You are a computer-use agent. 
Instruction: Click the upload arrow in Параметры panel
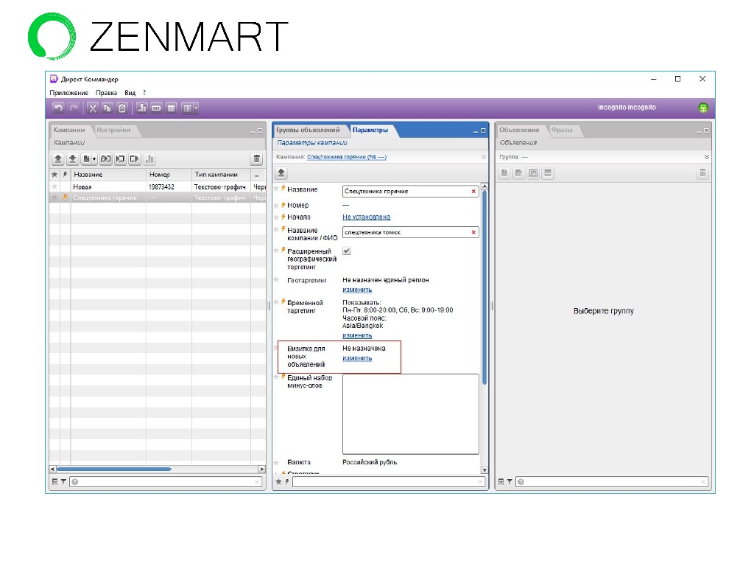pos(281,172)
